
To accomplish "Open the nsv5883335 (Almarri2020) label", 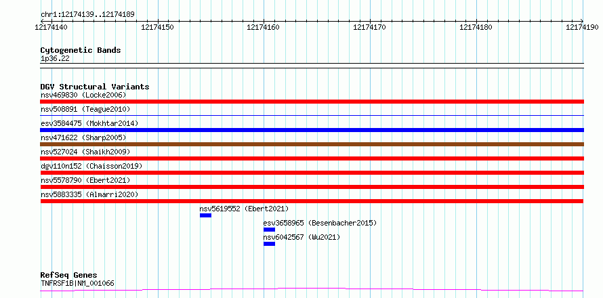I will (89, 194).
